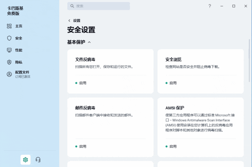The image size is (252, 167).
Task: Minimize the Kaspersky window
Action: [222, 6]
